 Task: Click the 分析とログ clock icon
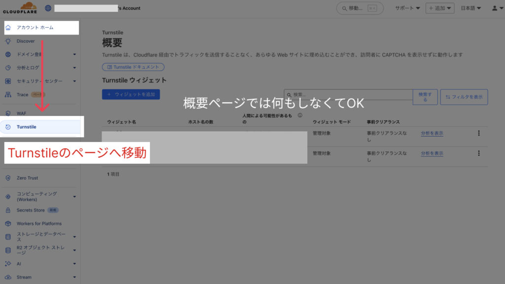[x=8, y=68]
